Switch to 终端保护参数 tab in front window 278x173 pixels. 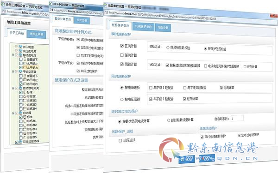pos(144,27)
